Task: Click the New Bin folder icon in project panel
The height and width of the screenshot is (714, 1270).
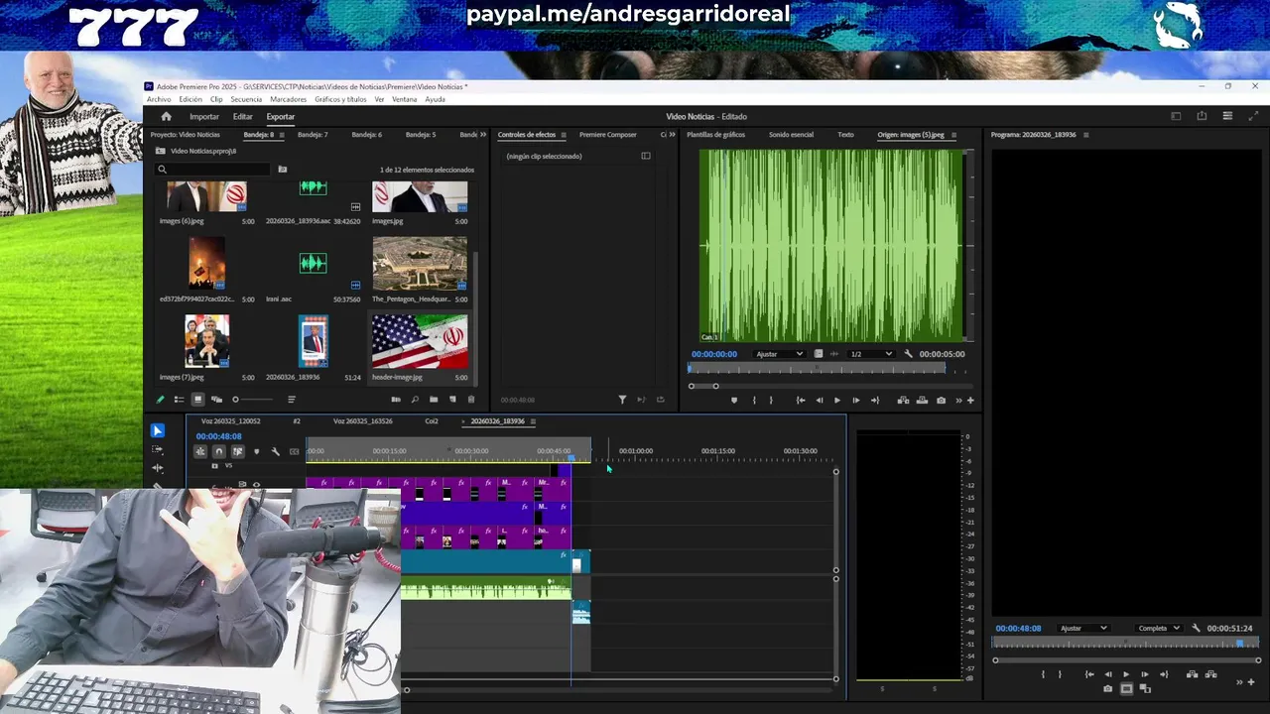Action: pos(433,400)
